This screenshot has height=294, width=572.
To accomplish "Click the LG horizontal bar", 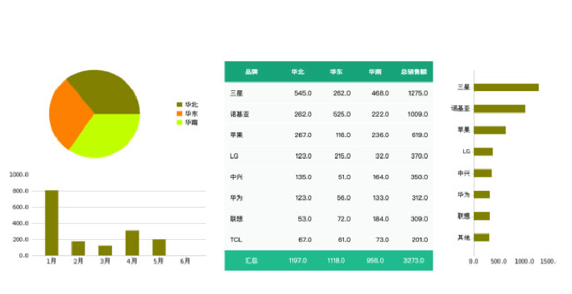I will pyautogui.click(x=483, y=151).
